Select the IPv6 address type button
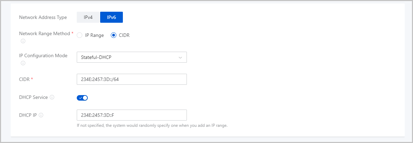Viewport: 413px width, 143px height. 112,17
